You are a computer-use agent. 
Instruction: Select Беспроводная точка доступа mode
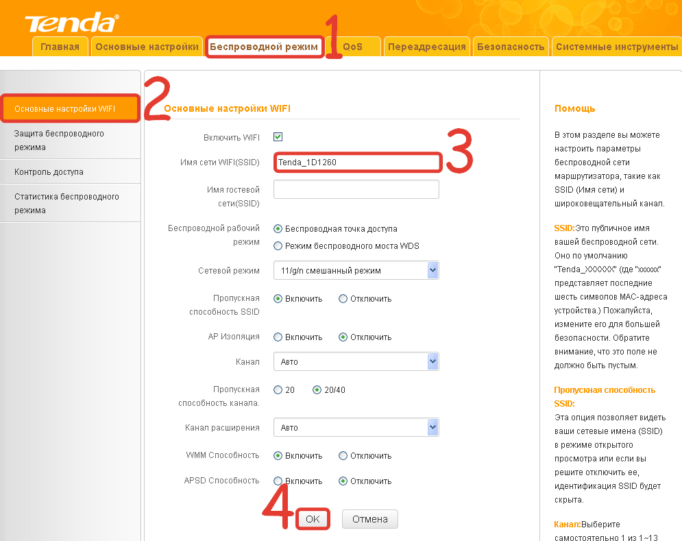coord(278,228)
